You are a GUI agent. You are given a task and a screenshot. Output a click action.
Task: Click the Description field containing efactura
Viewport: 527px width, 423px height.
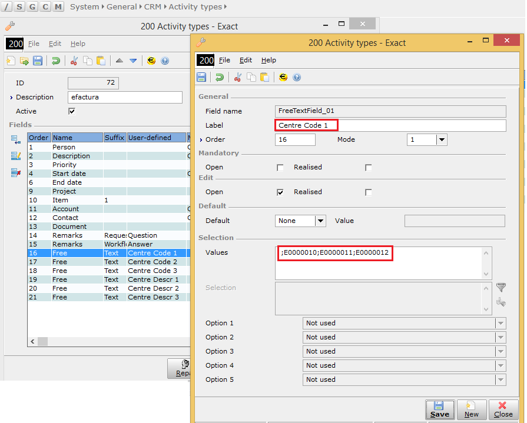[x=125, y=97]
